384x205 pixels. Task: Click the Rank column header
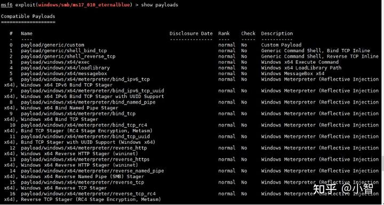point(224,34)
